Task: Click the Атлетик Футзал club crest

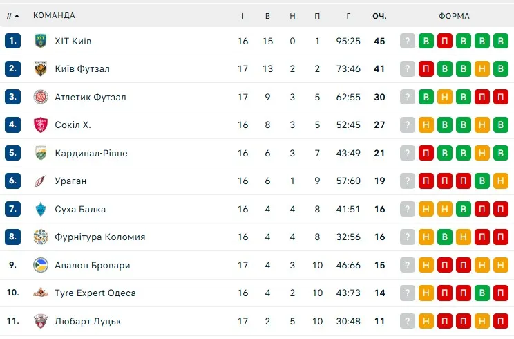Action: (41, 97)
